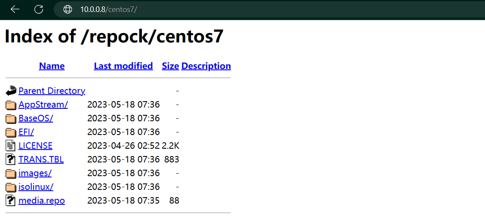The width and height of the screenshot is (485, 222).
Task: Click the Parent Directory back-arrow icon
Action: pos(11,91)
